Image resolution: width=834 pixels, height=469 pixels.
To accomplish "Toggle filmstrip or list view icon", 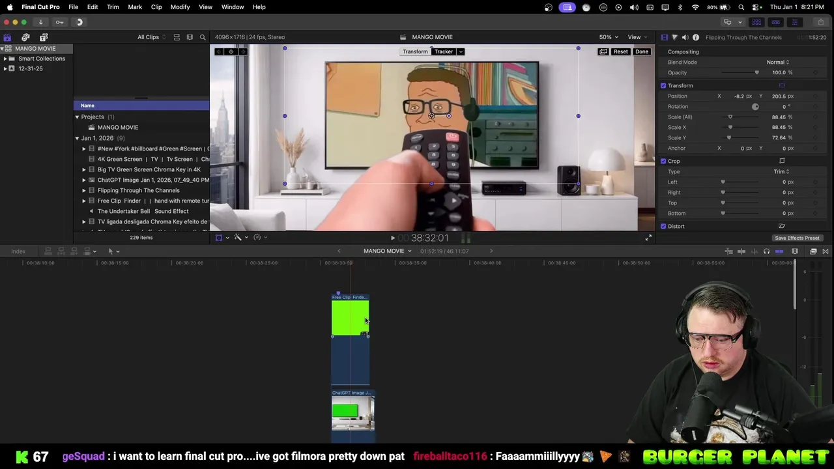I will [190, 37].
